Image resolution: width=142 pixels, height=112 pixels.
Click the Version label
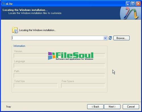coord(18,51)
